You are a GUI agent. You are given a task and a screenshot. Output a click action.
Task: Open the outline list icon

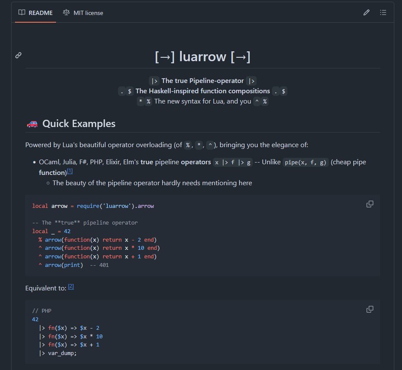click(x=383, y=12)
